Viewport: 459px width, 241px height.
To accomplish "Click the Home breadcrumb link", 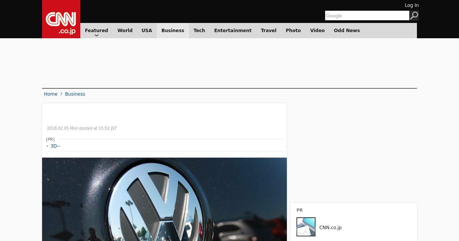I will [50, 94].
